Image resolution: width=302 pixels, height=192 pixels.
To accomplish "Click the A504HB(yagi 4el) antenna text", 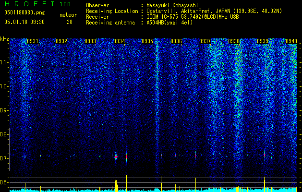I will (169, 23).
